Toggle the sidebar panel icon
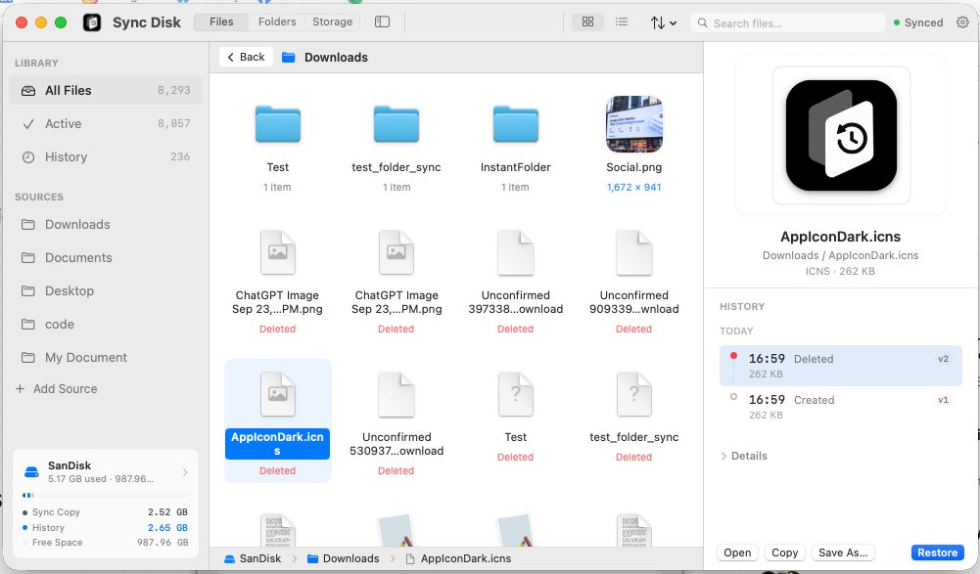Image resolution: width=980 pixels, height=574 pixels. click(x=382, y=22)
